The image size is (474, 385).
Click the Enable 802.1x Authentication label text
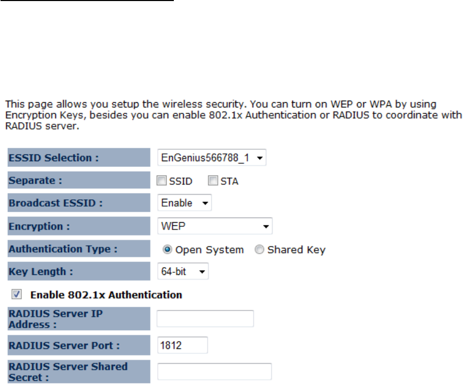tap(106, 295)
